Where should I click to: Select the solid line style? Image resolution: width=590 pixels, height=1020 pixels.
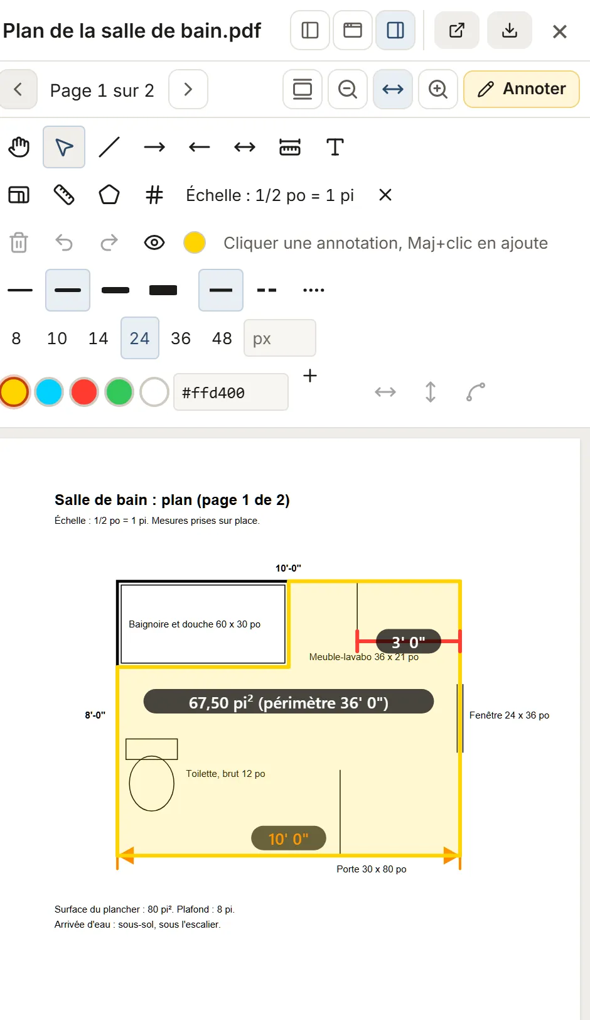[x=221, y=290]
